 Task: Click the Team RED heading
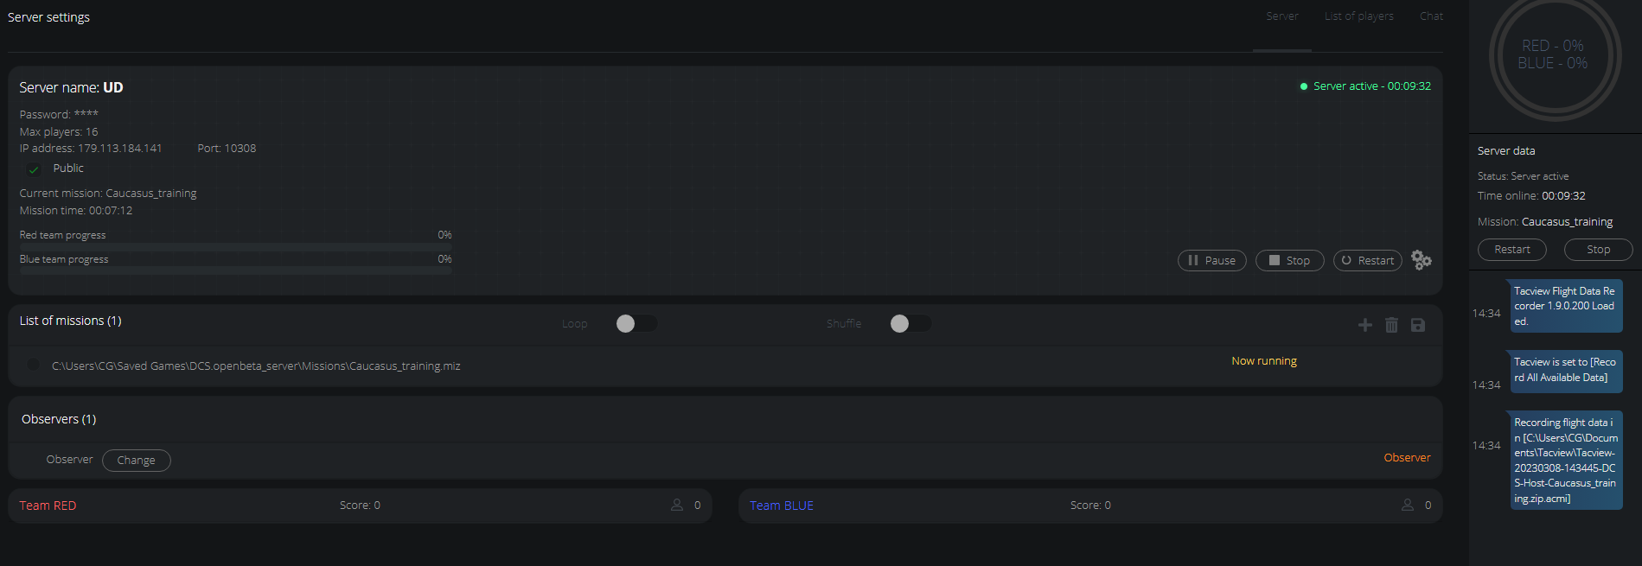(x=48, y=506)
